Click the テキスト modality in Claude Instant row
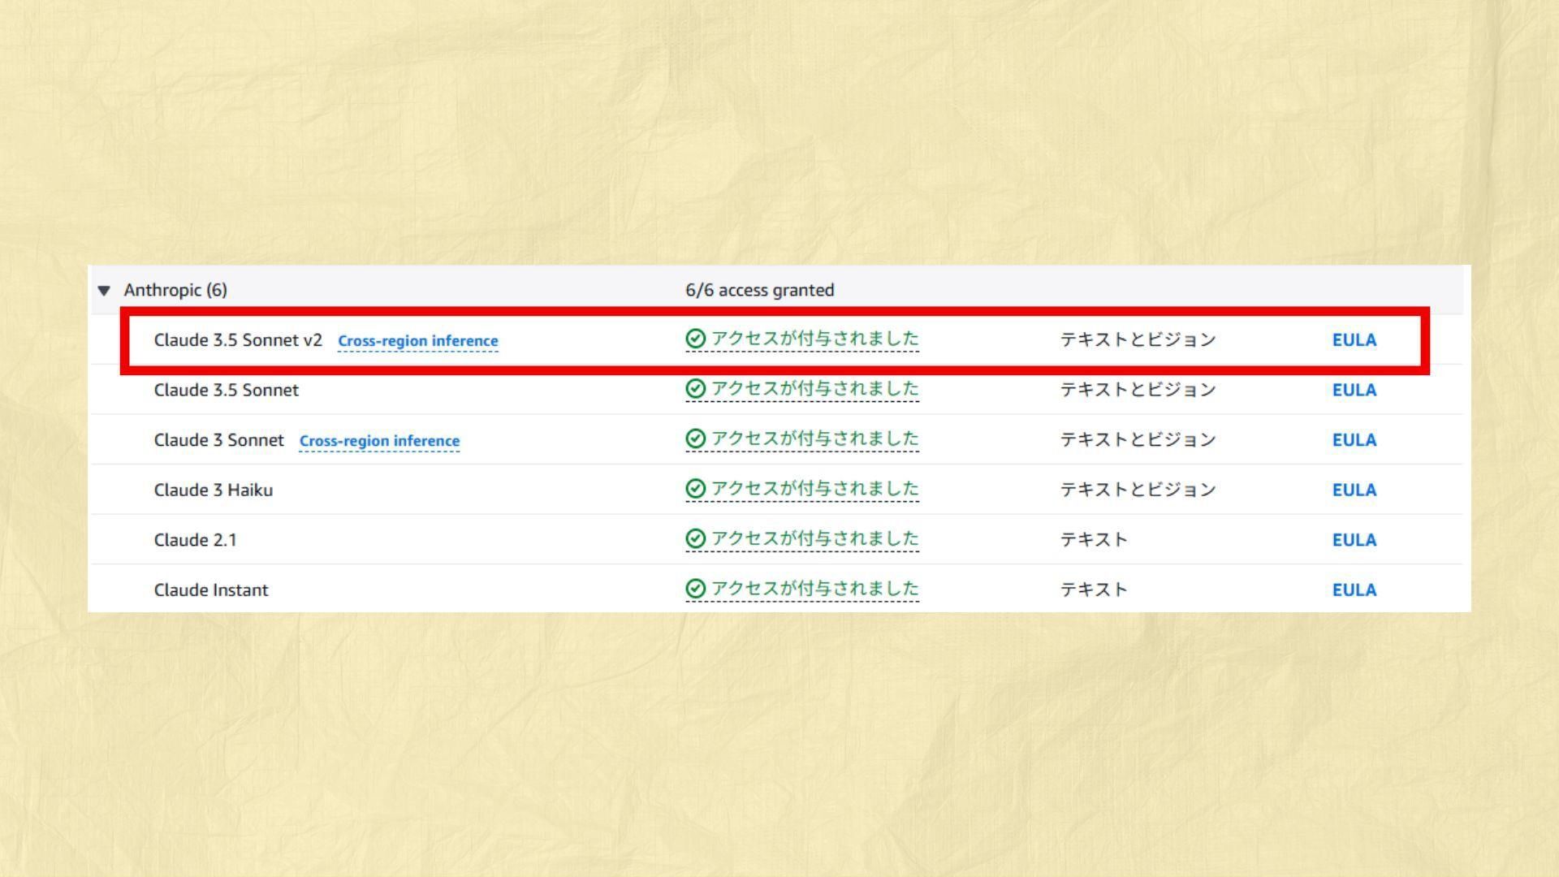This screenshot has height=877, width=1559. click(x=1095, y=590)
